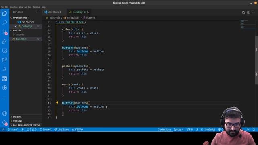This screenshot has height=145, width=258.
Task: Click line number 28 in gutter
Action: click(49, 85)
